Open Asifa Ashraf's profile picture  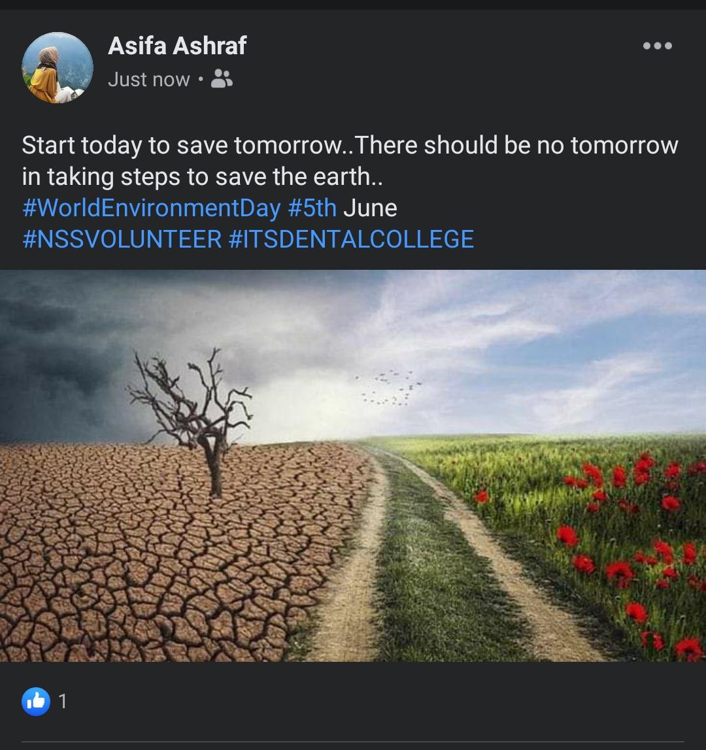tap(58, 68)
